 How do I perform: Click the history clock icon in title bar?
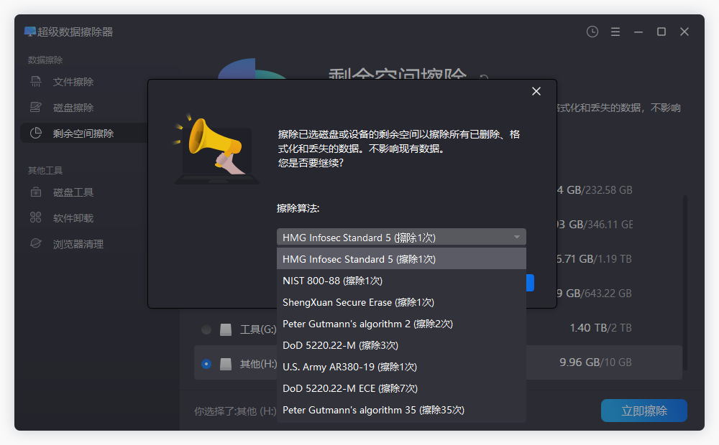click(592, 32)
